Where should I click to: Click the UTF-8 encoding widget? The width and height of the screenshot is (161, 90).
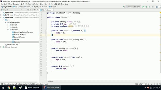tap(147, 84)
